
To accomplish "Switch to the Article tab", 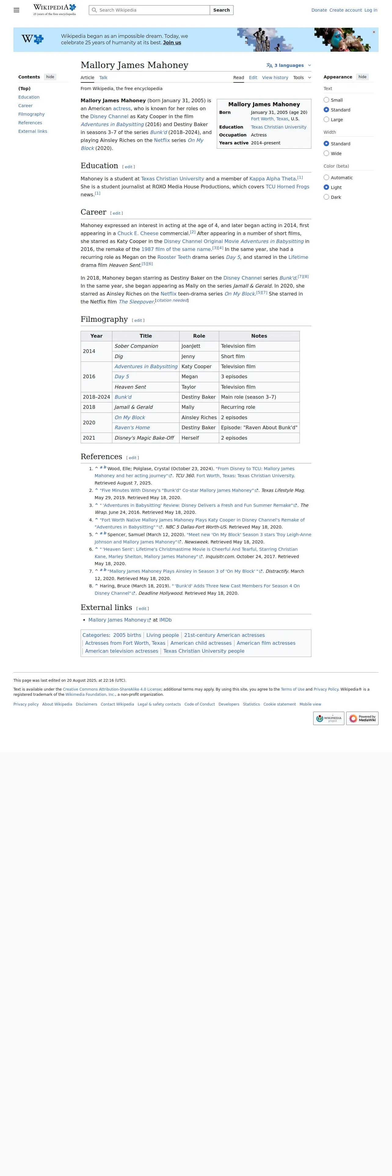I will [87, 78].
